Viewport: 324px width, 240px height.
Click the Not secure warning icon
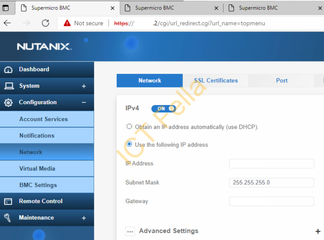tap(67, 23)
